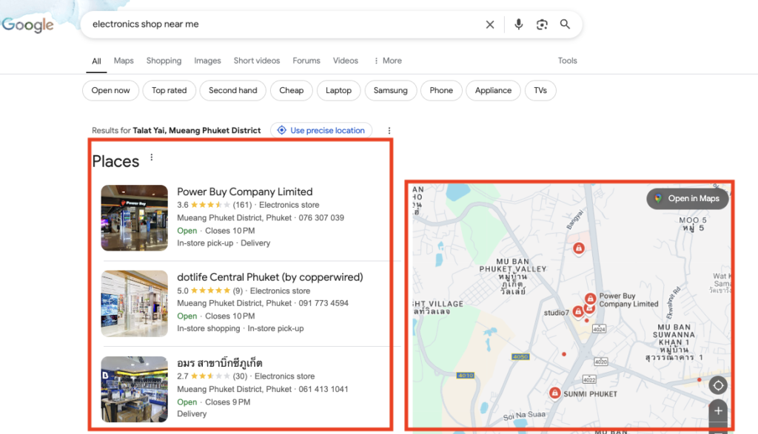Click the magnifying glass search icon
758x434 pixels.
click(565, 24)
